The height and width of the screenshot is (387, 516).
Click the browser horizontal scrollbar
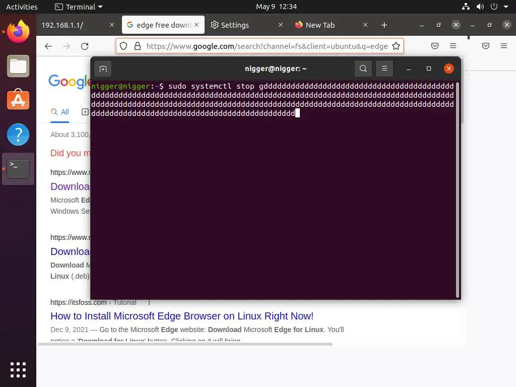185,344
